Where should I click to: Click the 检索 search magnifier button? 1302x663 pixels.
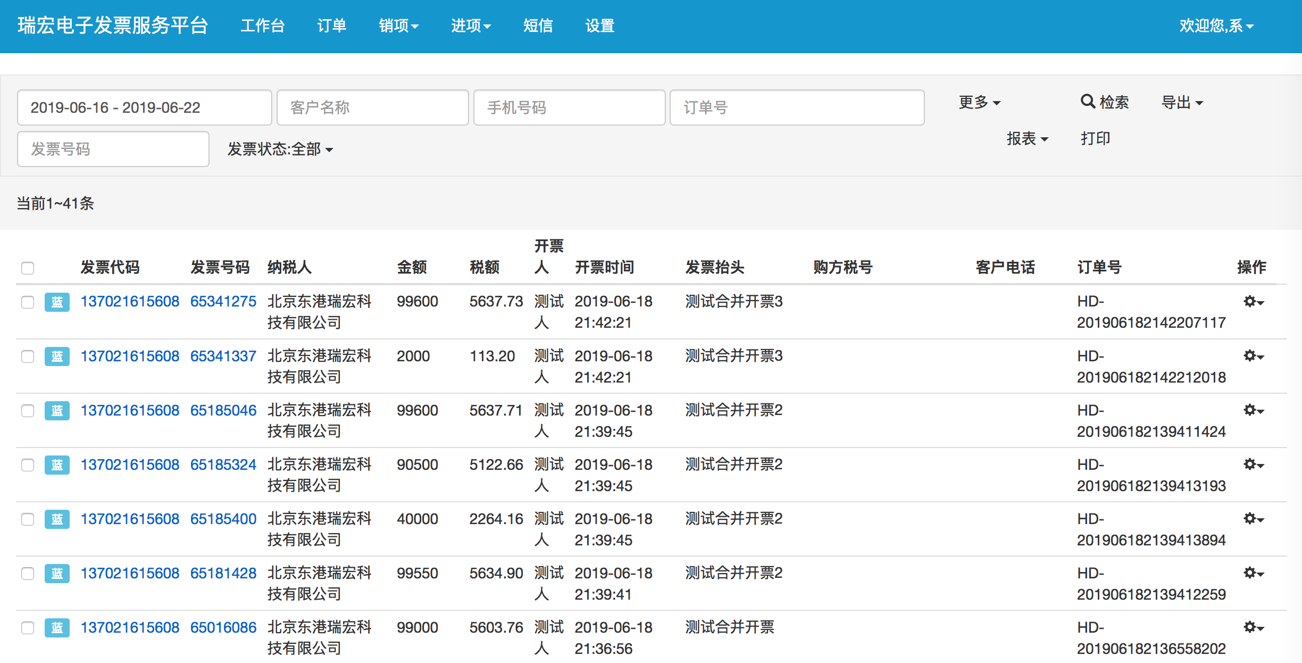point(1105,102)
